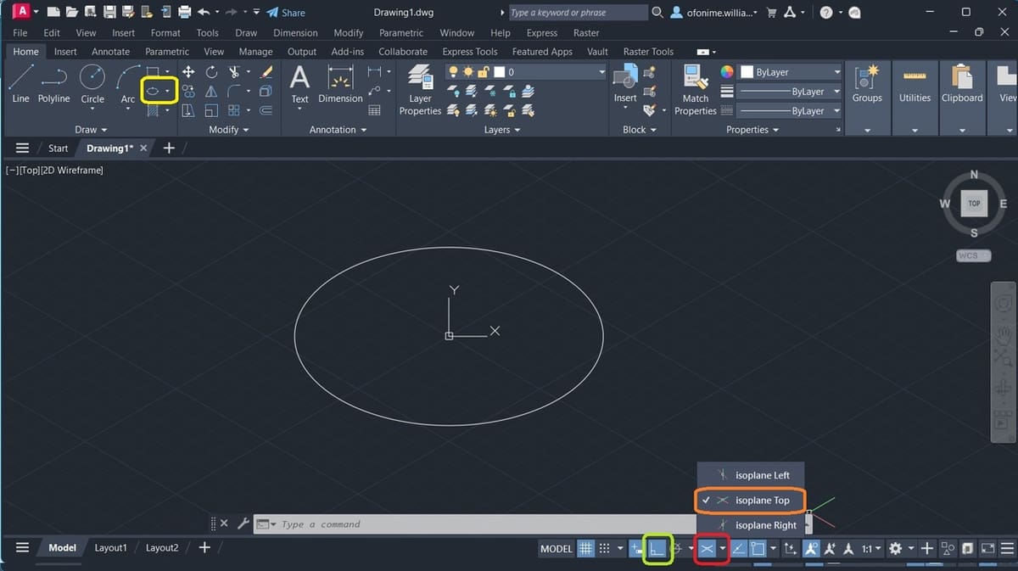The width and height of the screenshot is (1018, 571).
Task: Open the Dimension menu
Action: 295,33
